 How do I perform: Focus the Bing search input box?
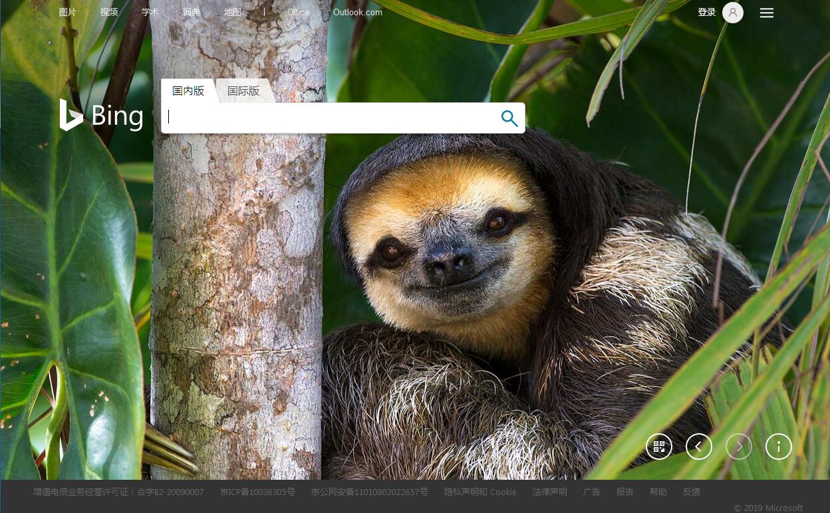[329, 118]
